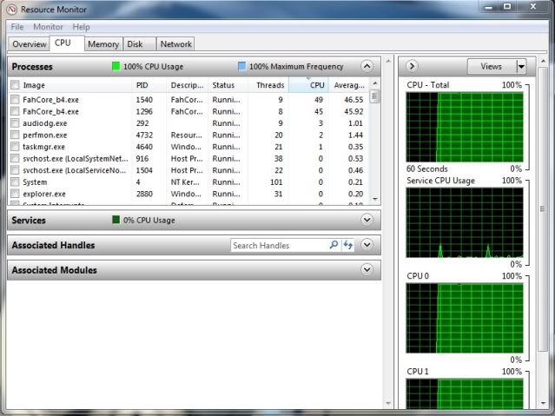Check the perfmon.exe process checkbox

coord(15,135)
